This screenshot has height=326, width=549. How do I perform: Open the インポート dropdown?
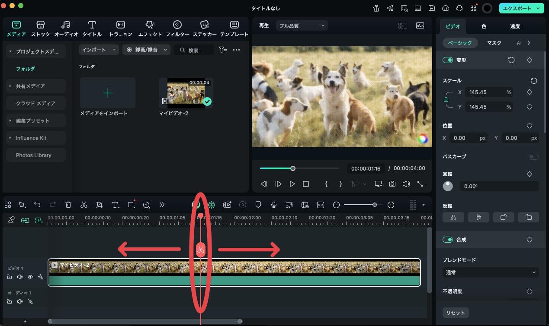click(x=99, y=50)
